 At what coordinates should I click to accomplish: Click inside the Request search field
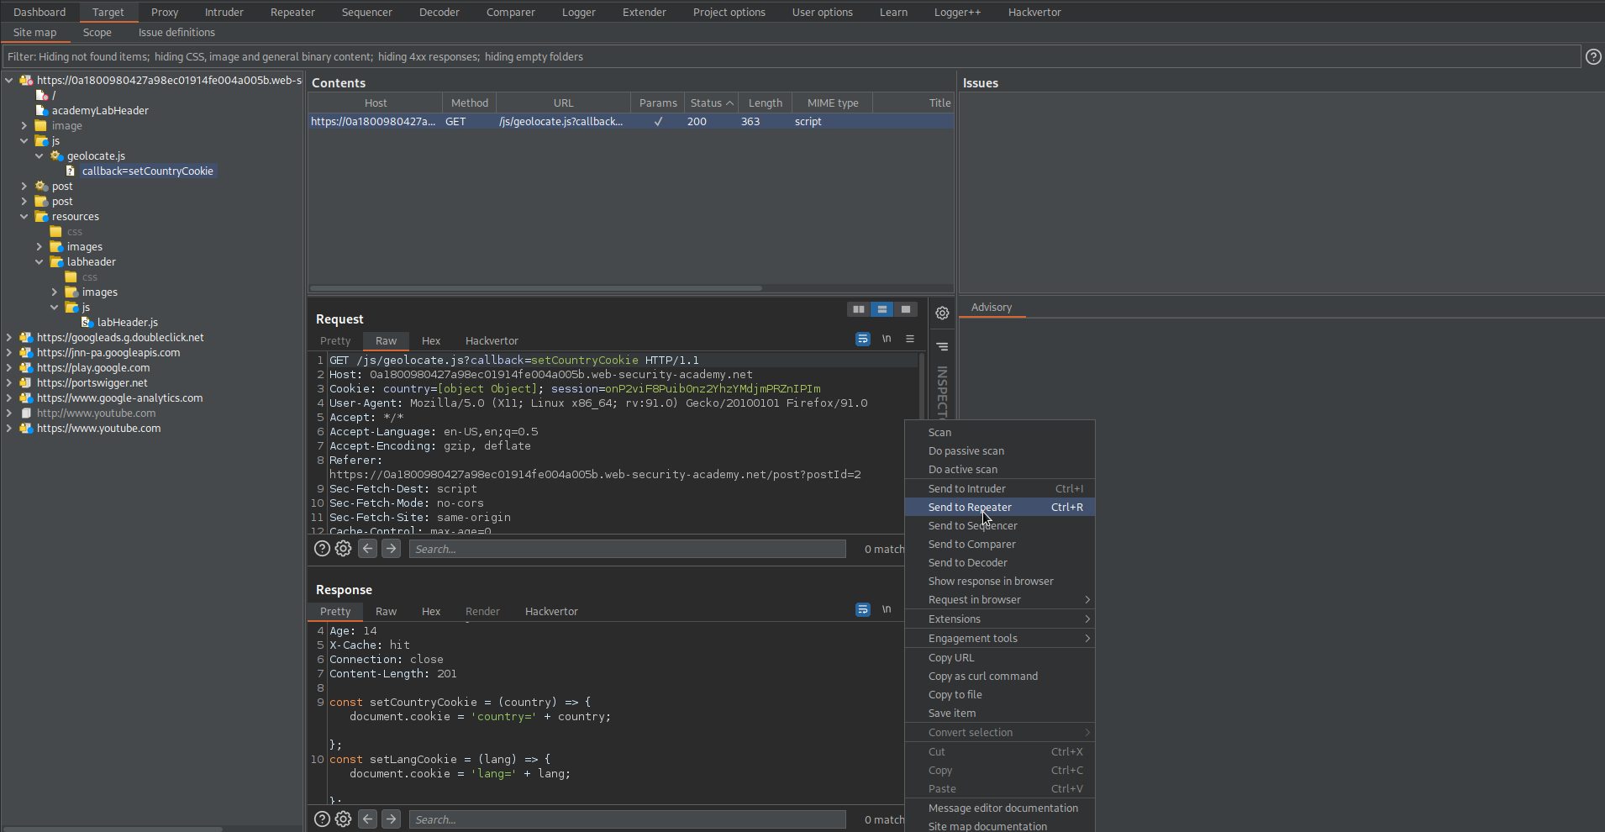coord(627,549)
